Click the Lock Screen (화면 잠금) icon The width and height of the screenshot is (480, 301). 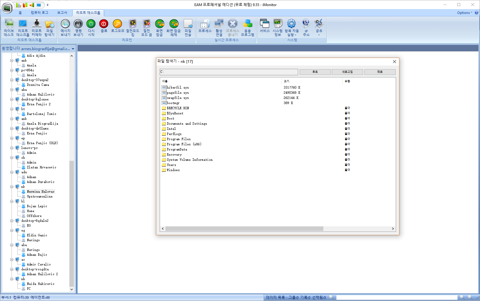click(159, 28)
